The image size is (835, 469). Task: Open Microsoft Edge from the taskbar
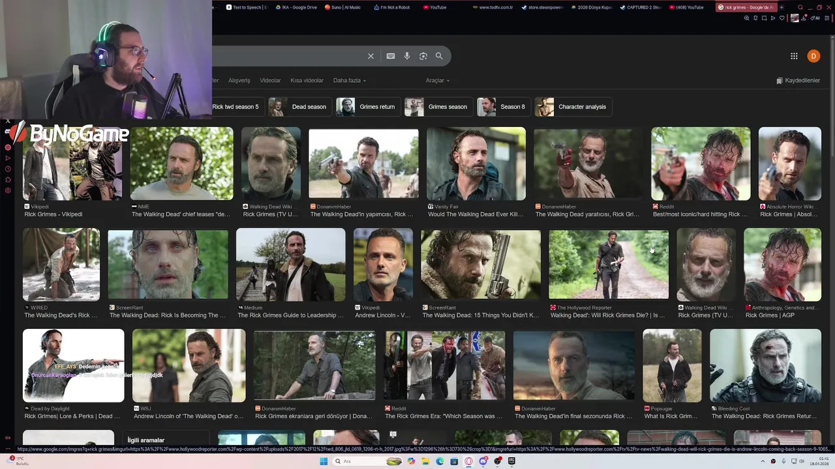440,461
